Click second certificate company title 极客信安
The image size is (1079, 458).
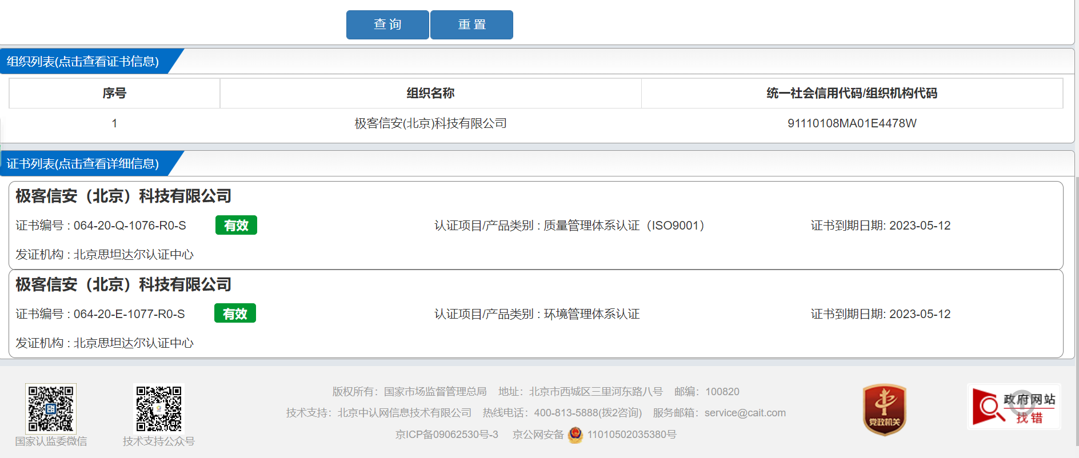[x=123, y=284]
